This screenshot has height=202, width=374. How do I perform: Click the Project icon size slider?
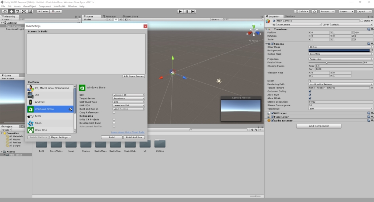click(255, 196)
